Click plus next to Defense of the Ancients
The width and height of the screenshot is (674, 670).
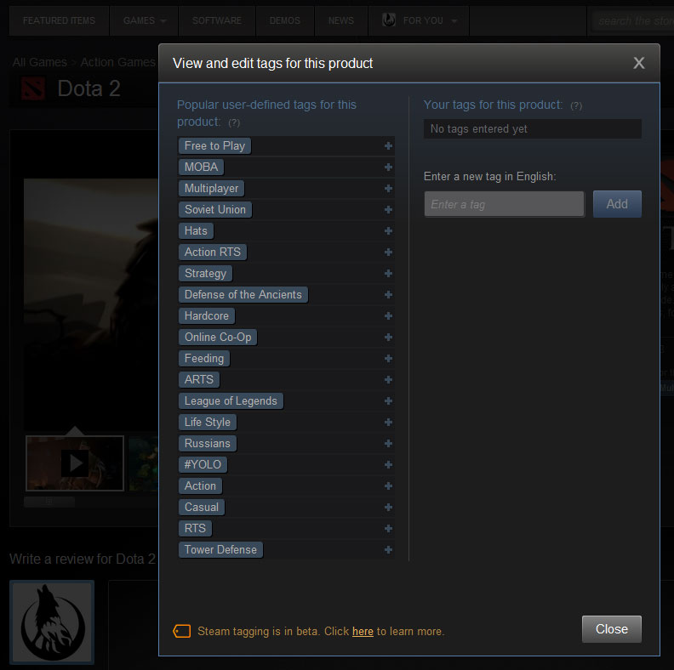coord(388,295)
